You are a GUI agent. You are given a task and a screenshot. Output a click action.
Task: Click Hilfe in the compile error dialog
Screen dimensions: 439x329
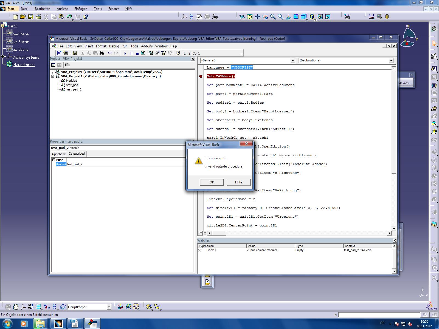point(238,182)
